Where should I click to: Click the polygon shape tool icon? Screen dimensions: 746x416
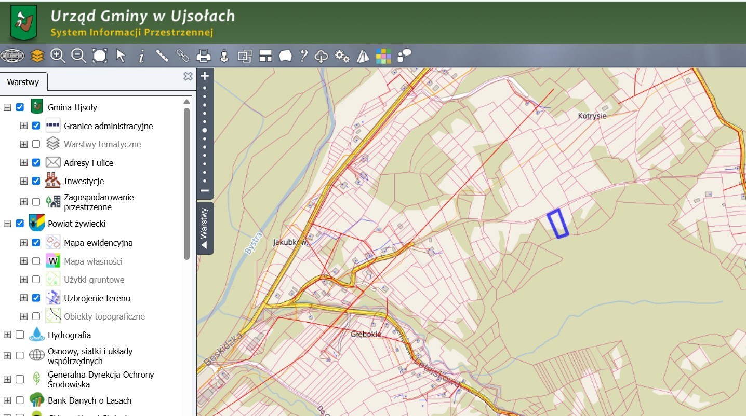285,56
